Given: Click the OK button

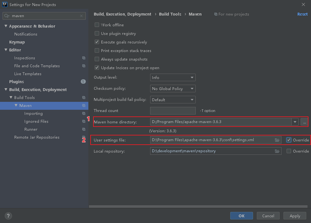Looking at the screenshot, I should pos(242,216).
